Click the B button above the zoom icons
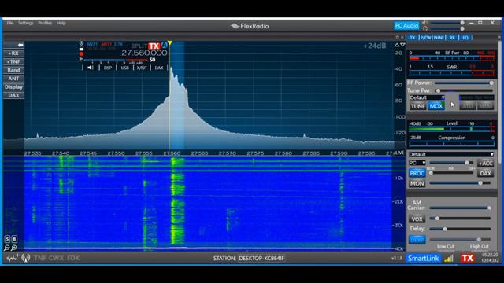Image resolution: width=504 pixels, height=283 pixels. click(14, 239)
